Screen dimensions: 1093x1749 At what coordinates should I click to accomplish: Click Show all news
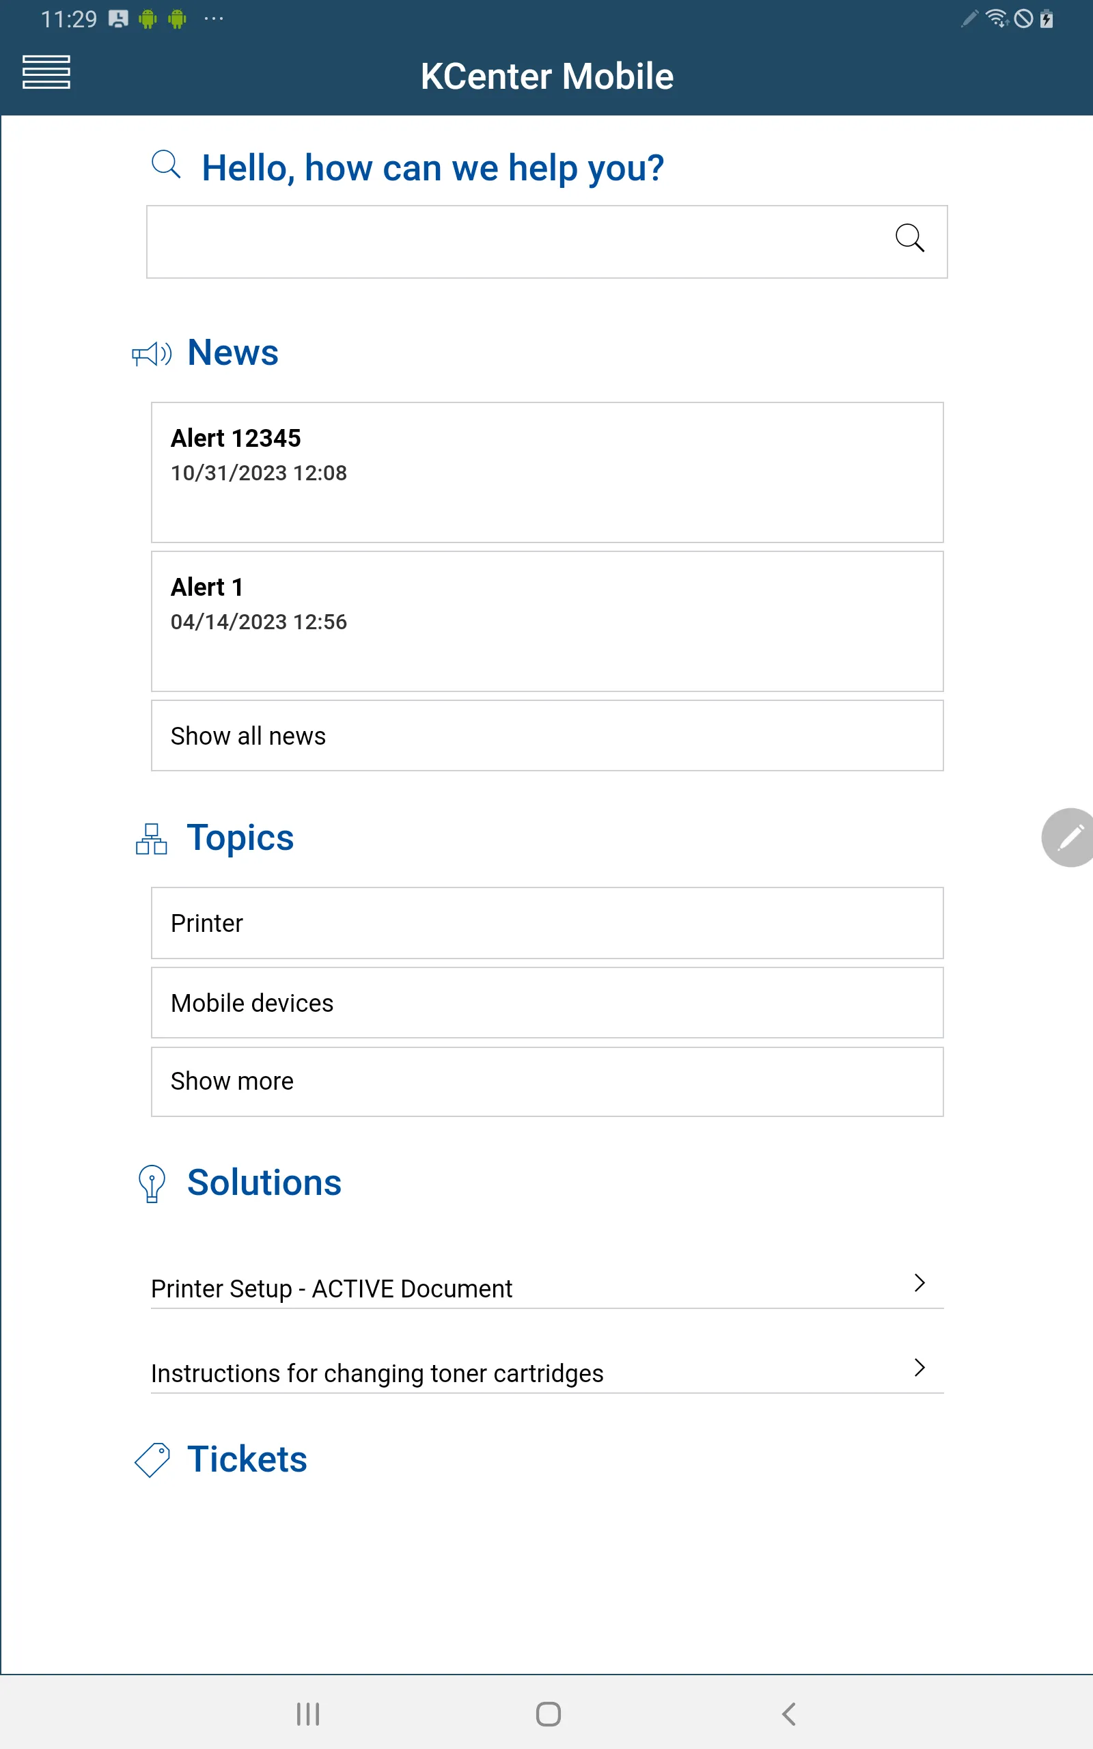pos(547,736)
